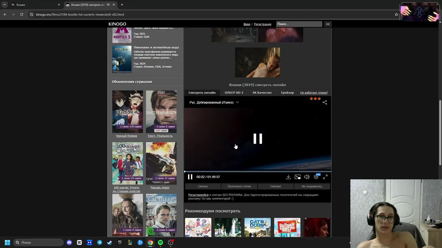Open Telegram from the taskbar
Viewport: 442px width, 248px height.
click(99, 242)
